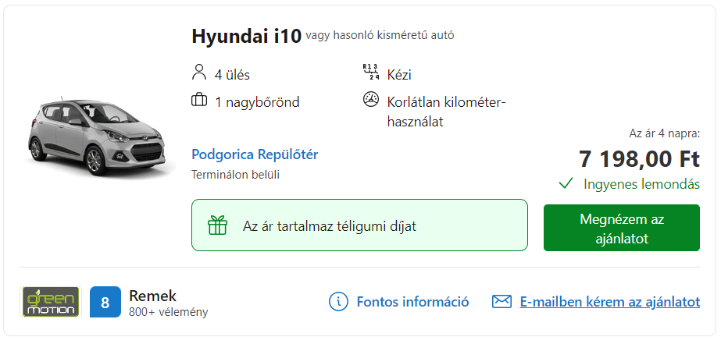Click E-mailben kérem az ajánlatot link
Screen dimensions: 721x344
pos(610,302)
